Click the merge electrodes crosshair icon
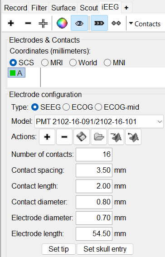This screenshot has width=165, height=257. (43, 23)
